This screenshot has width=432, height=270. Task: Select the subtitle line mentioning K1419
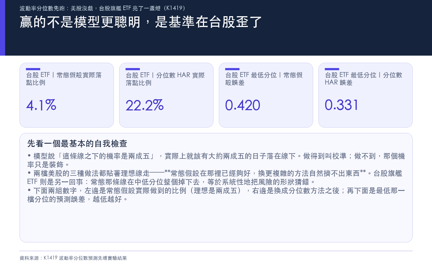point(102,8)
